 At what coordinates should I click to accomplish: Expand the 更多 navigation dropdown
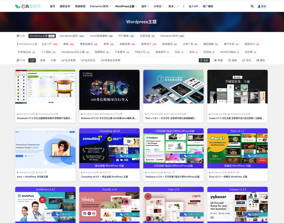(174, 6)
